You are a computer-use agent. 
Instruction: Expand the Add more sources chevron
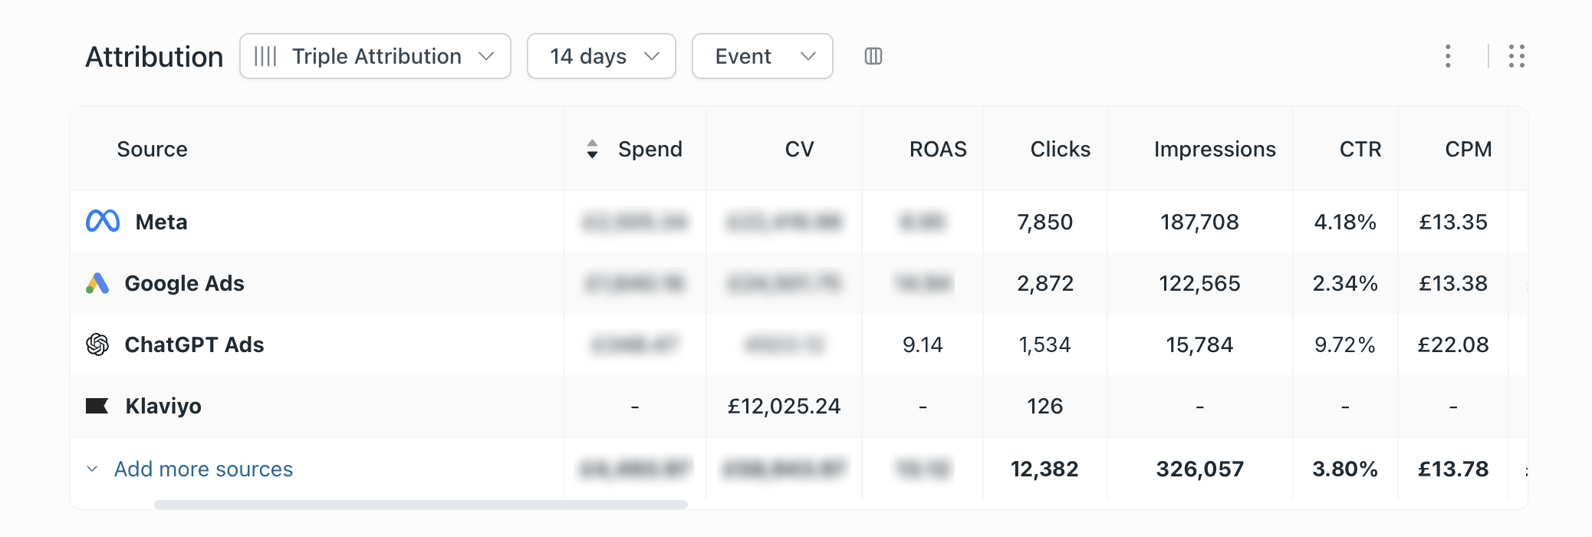[92, 469]
